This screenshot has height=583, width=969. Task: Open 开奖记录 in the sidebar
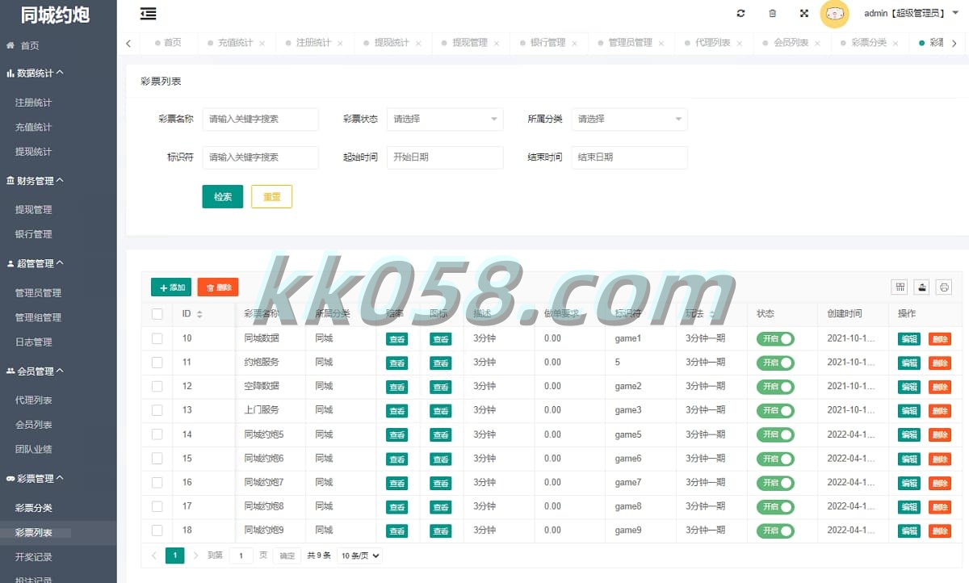[x=33, y=557]
